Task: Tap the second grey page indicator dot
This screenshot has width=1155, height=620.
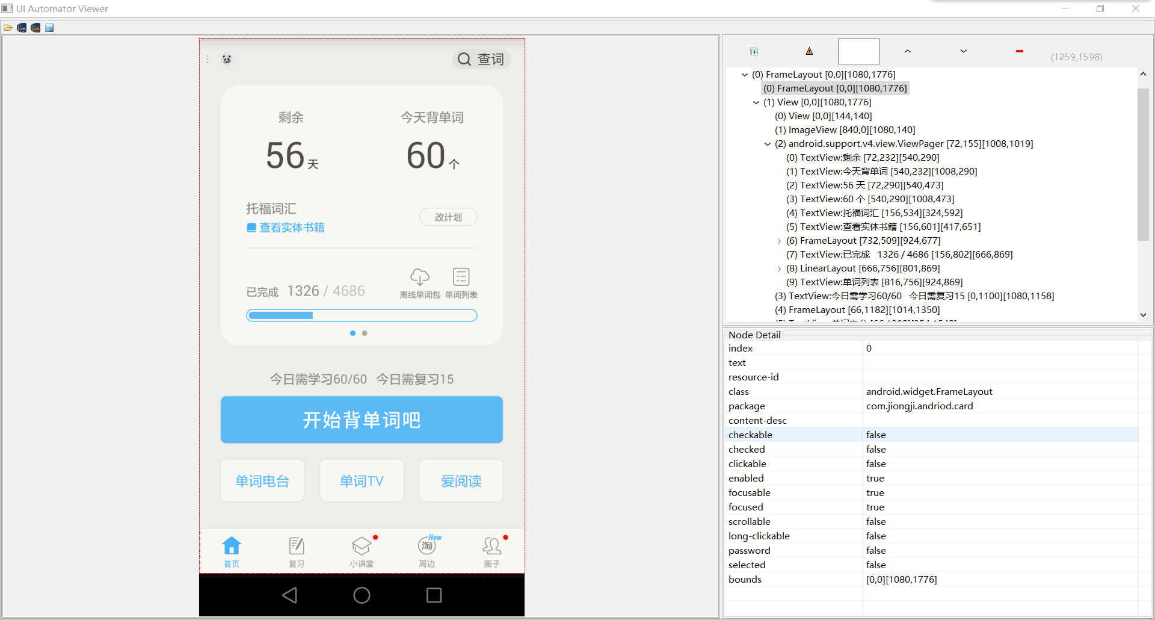Action: tap(365, 333)
